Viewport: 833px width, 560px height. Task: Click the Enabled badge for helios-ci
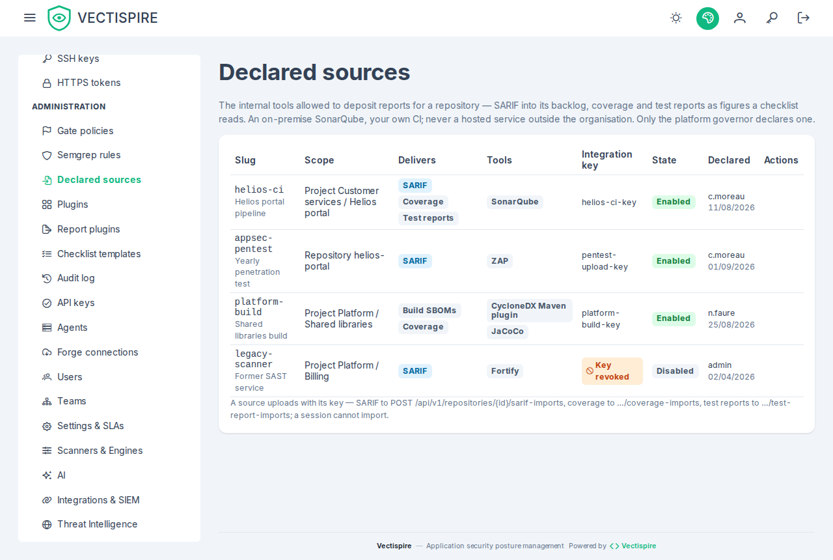(x=674, y=202)
